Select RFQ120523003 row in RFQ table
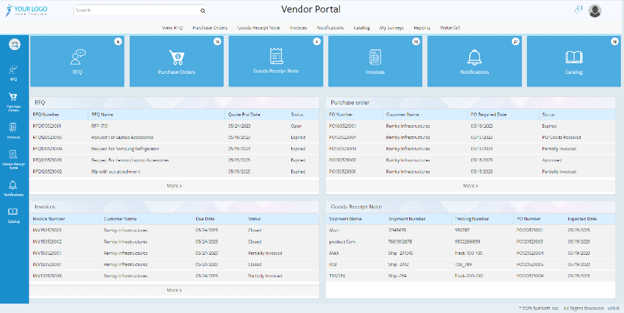Screen dimensions: 624x313 174,160
